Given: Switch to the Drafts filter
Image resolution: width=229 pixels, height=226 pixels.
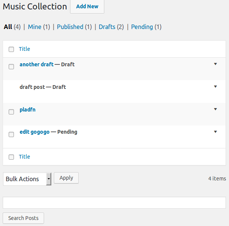Looking at the screenshot, I should (107, 27).
